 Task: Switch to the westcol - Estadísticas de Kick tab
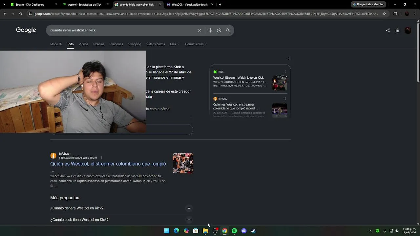tap(84, 5)
